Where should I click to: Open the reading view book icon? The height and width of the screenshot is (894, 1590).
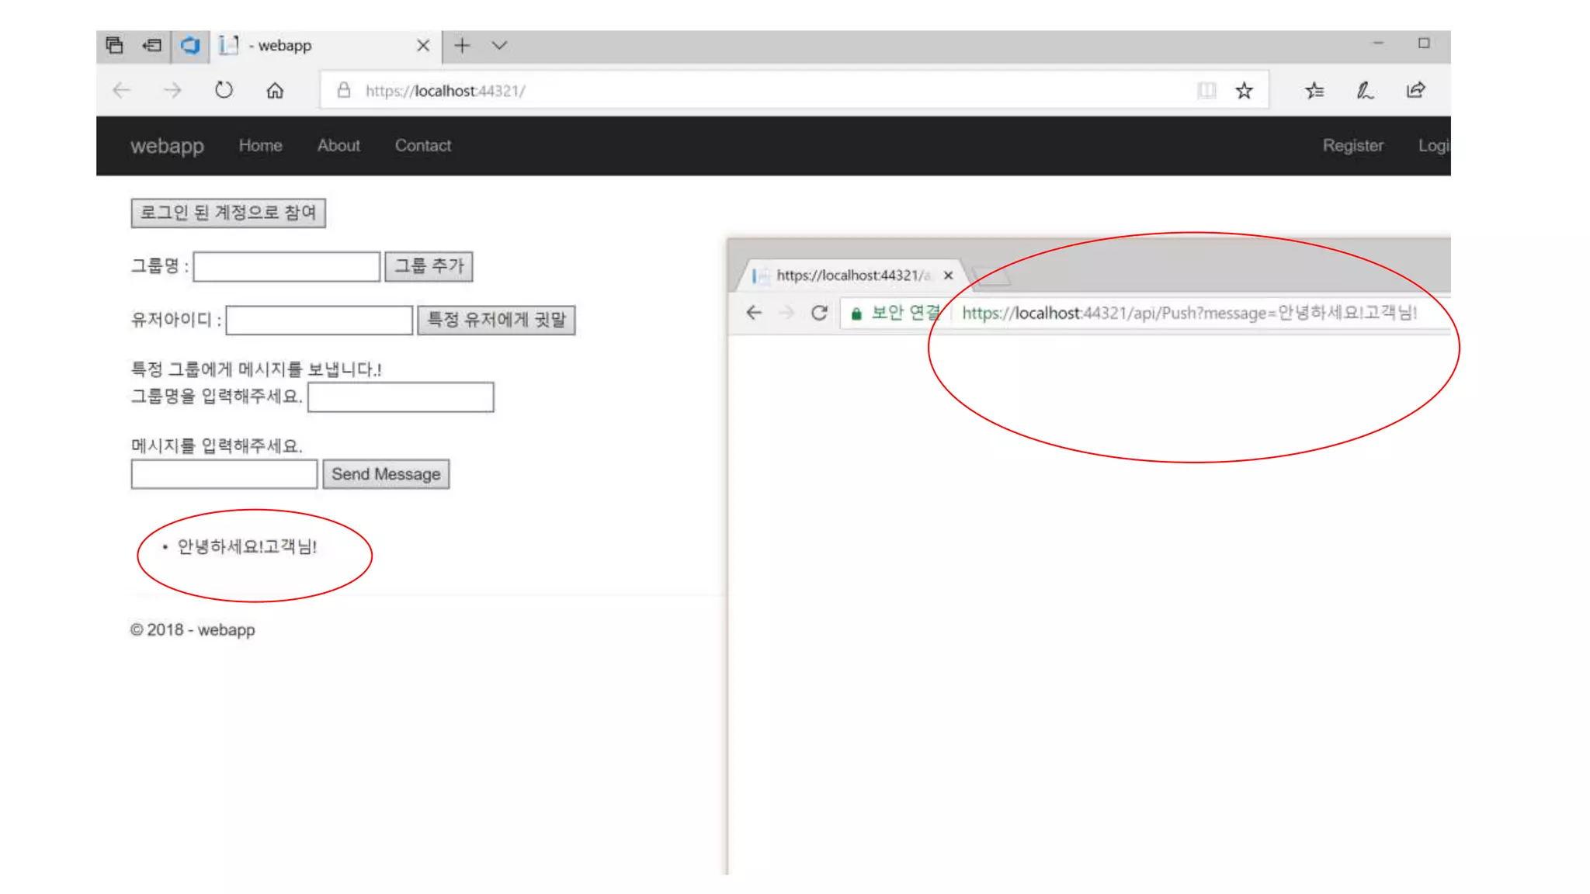point(1206,91)
